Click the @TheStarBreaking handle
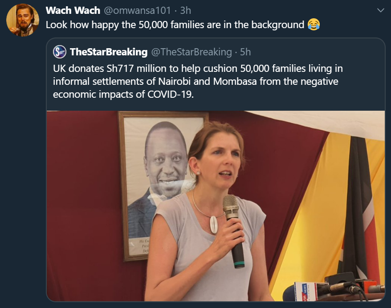 click(191, 52)
